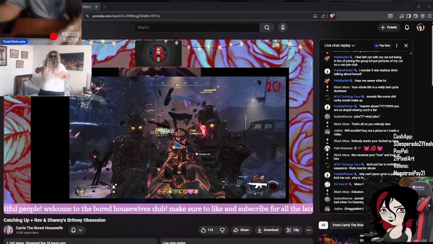Open the account avatar menu

(x=420, y=27)
